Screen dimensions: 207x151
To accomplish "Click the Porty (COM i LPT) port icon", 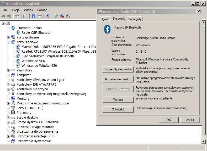I will pos(13,108).
